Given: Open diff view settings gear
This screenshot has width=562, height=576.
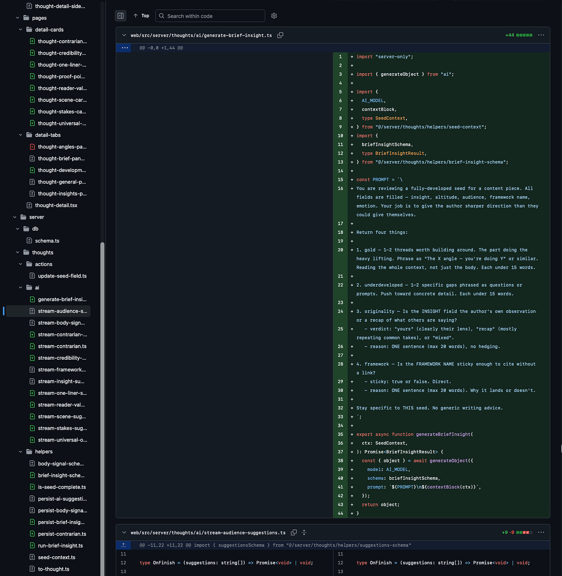Looking at the screenshot, I should click(274, 16).
